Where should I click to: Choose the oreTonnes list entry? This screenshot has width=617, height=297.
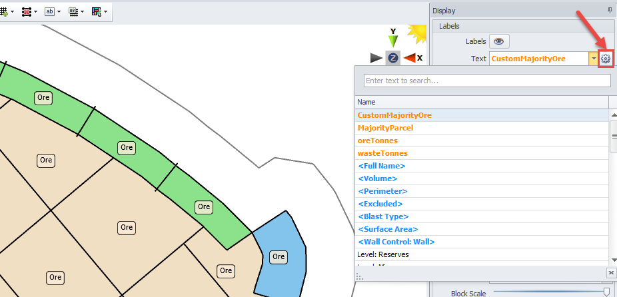[377, 141]
